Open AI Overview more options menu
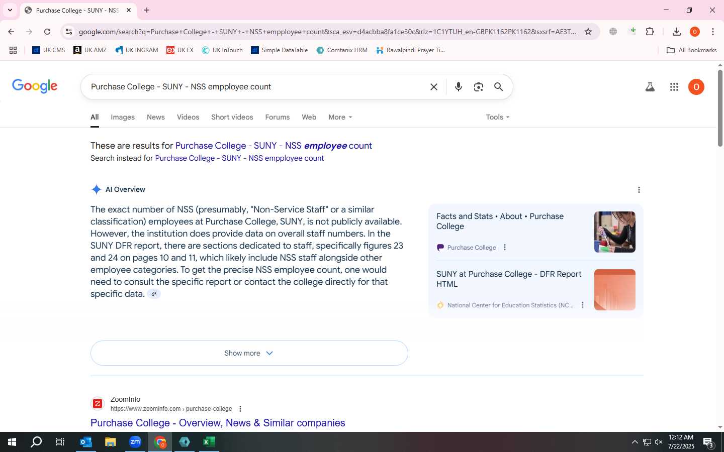The height and width of the screenshot is (452, 724). [x=639, y=190]
